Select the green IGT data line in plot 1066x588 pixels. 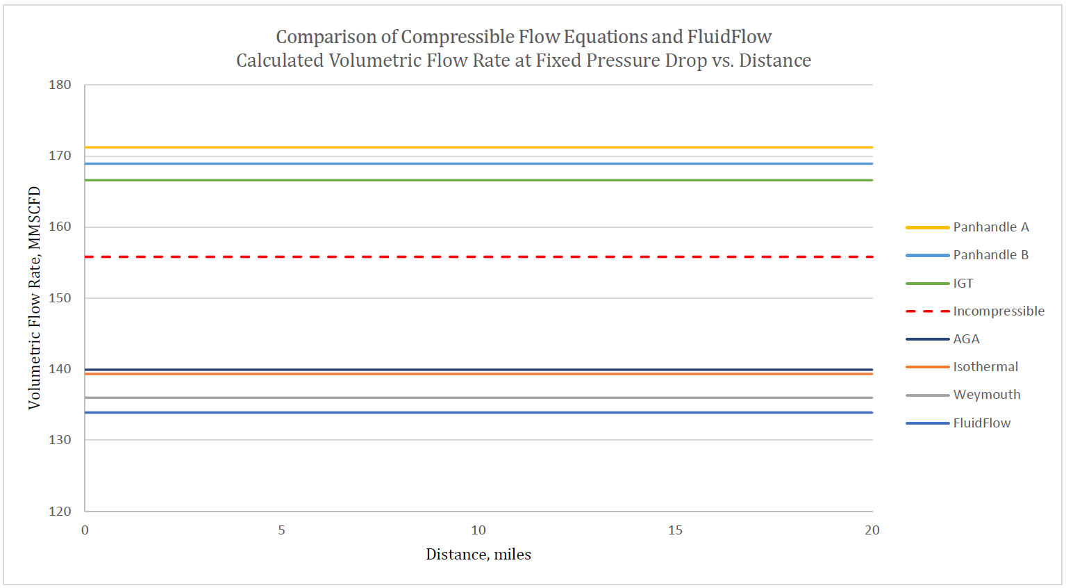pos(417,180)
